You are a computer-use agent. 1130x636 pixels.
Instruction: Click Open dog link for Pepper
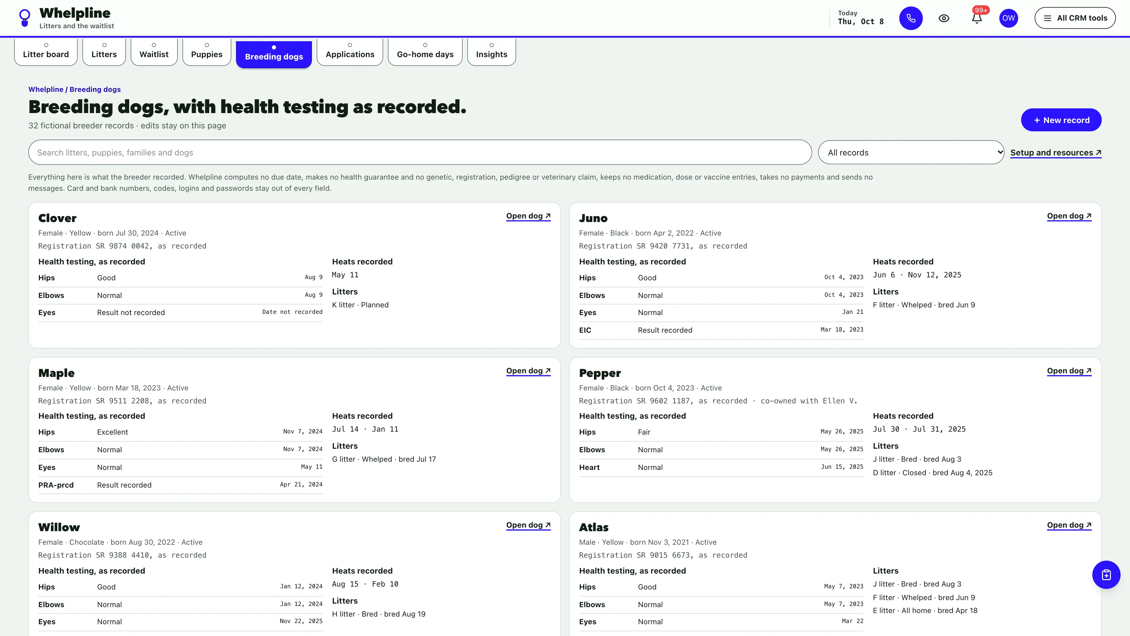tap(1069, 371)
